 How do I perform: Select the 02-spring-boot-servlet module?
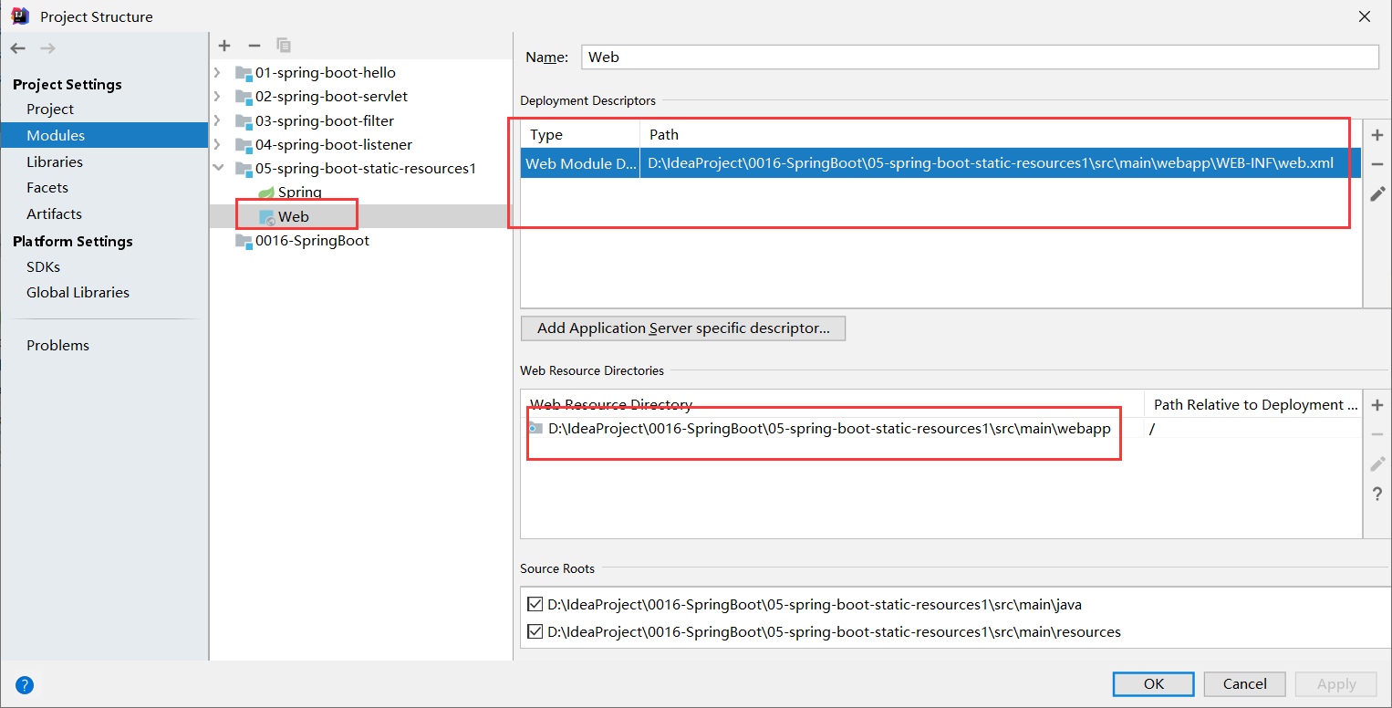(x=331, y=96)
